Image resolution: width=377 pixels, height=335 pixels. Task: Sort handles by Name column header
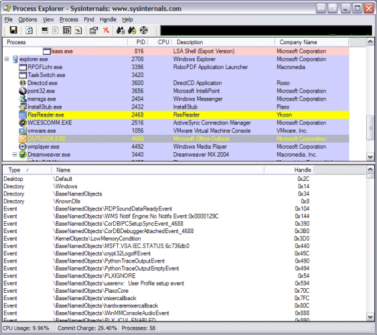(x=157, y=170)
